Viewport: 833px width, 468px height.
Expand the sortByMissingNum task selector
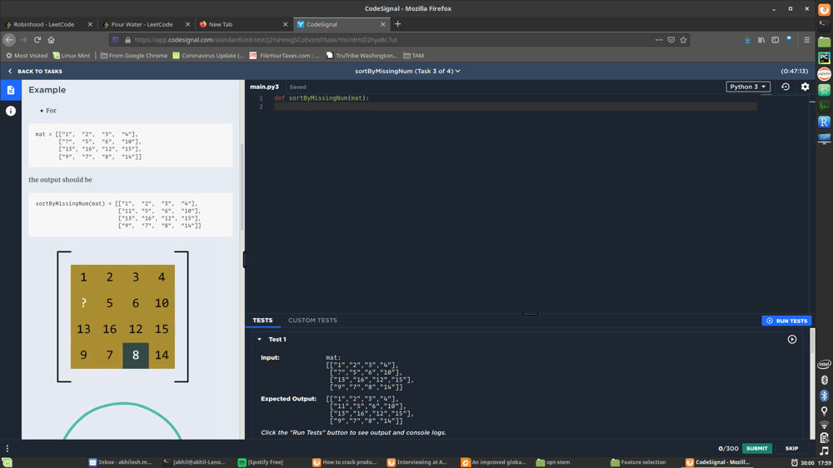tap(407, 71)
